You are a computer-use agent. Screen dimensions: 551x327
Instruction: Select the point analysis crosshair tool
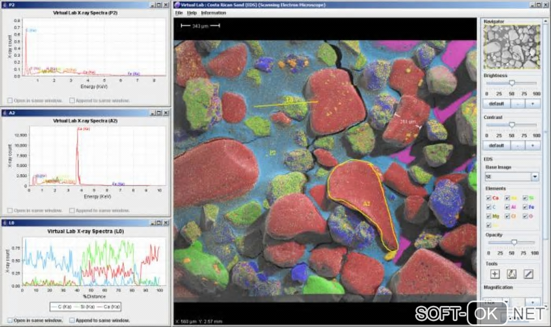click(x=495, y=274)
